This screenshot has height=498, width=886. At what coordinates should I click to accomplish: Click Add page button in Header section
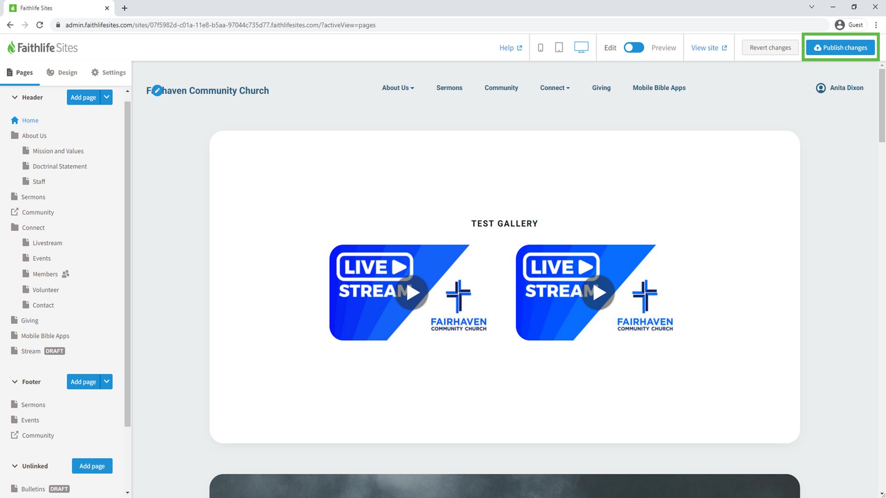point(83,97)
